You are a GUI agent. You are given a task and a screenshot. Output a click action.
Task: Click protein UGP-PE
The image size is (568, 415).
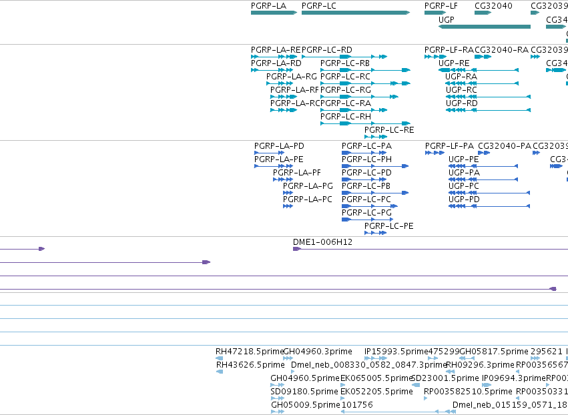[483, 166]
